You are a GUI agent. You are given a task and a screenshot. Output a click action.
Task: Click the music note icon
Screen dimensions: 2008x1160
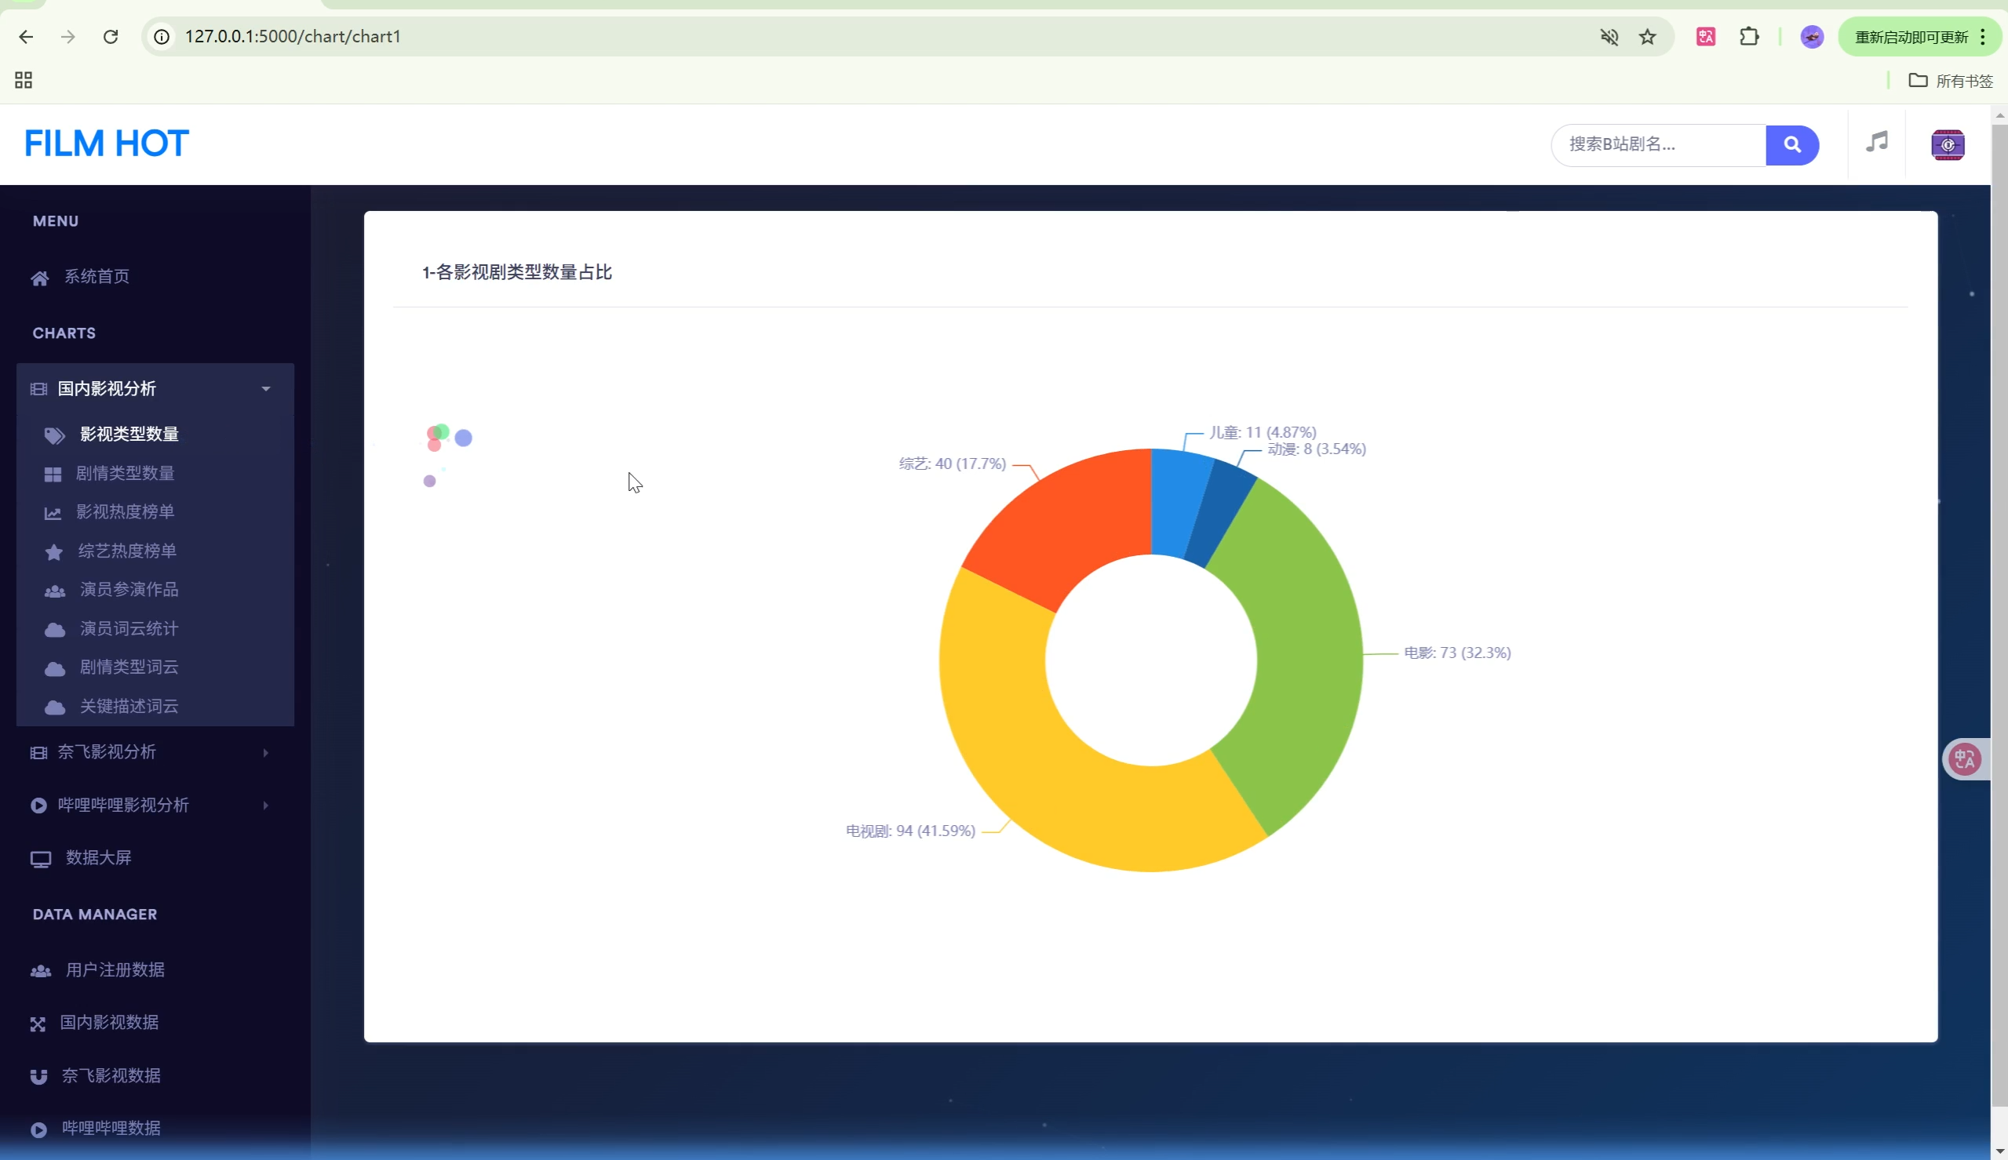click(x=1876, y=143)
